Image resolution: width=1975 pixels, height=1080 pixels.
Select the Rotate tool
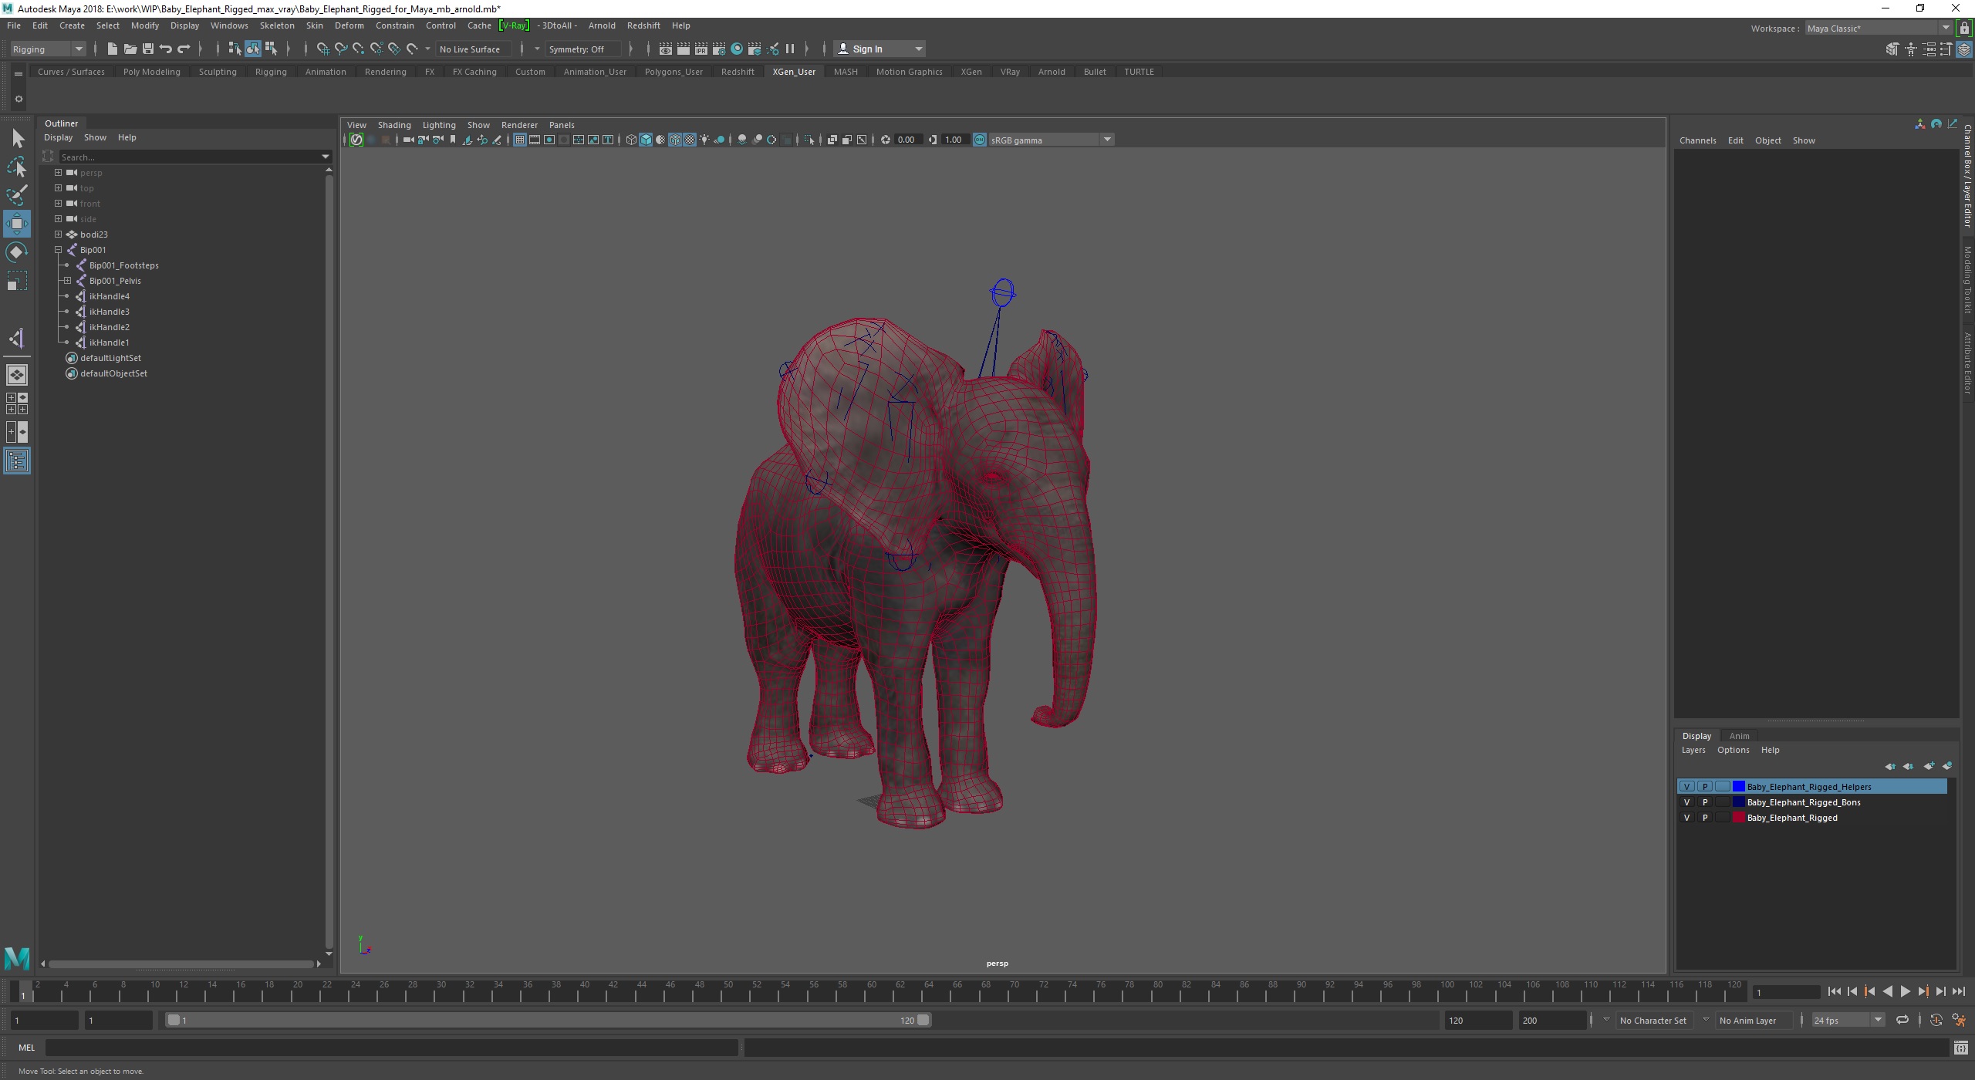pos(17,252)
